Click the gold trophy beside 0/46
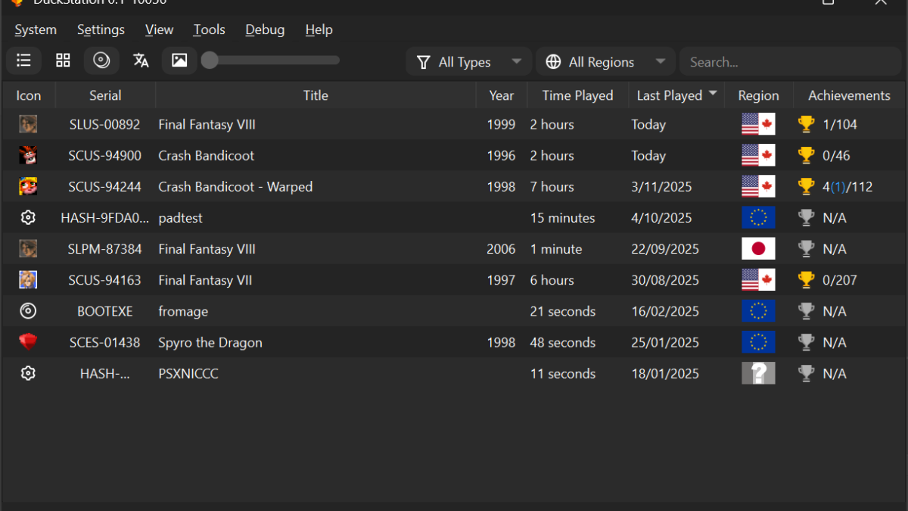Viewport: 908px width, 511px height. click(807, 155)
